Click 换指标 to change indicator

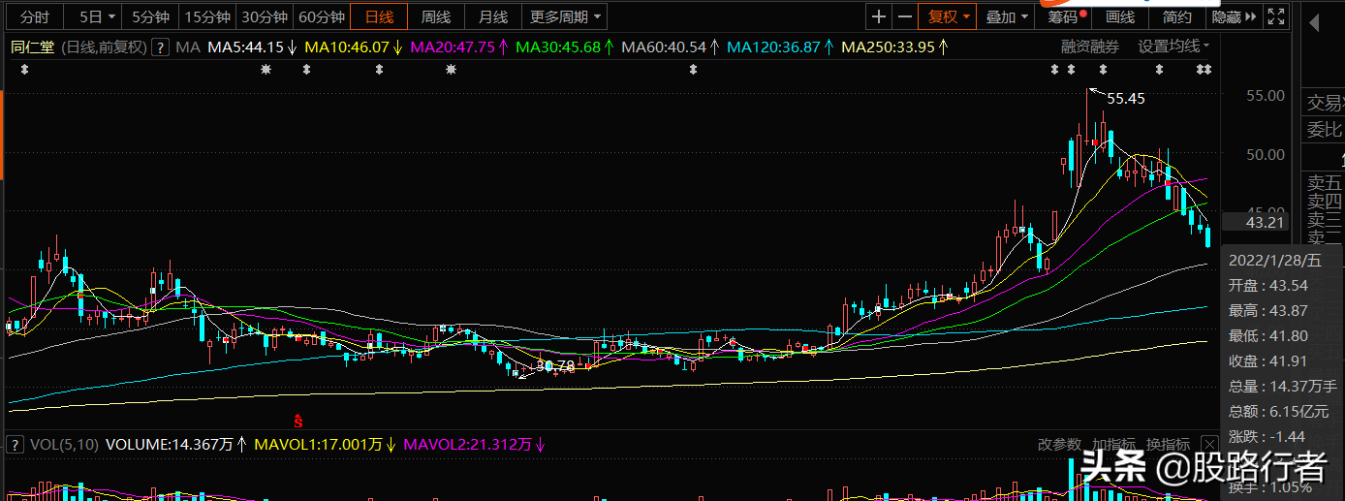pos(1168,445)
